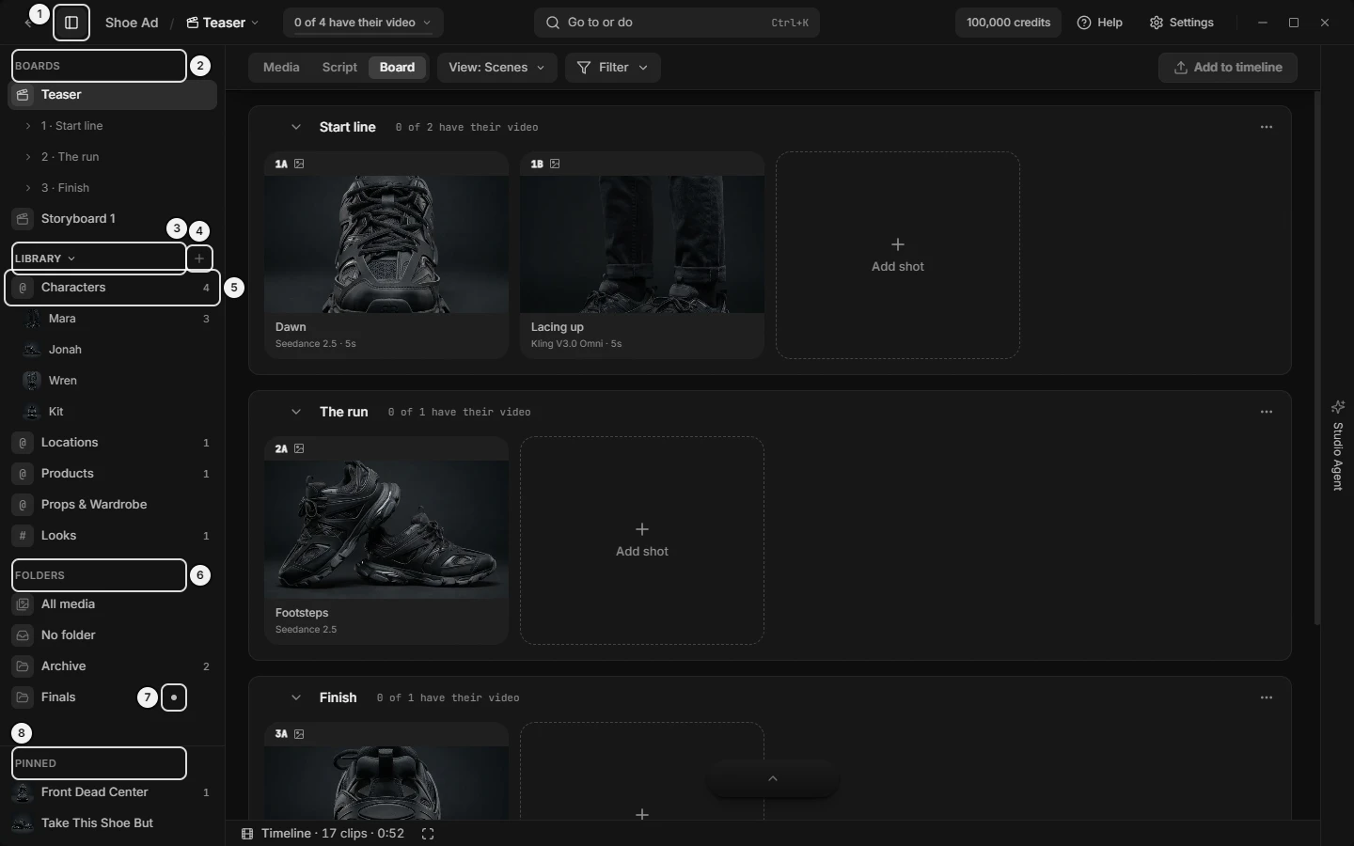The width and height of the screenshot is (1354, 846).
Task: Select the Board tab
Action: tap(397, 68)
